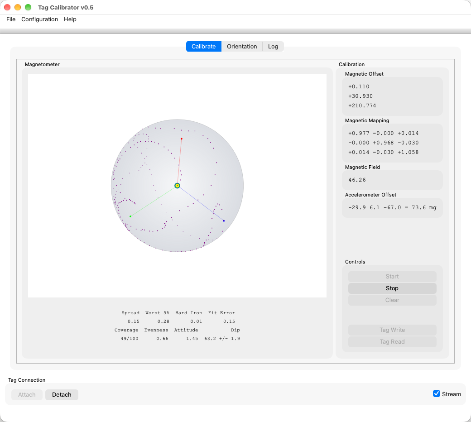This screenshot has height=422, width=471.
Task: Click the Evenness value 0.66
Action: 162,339
